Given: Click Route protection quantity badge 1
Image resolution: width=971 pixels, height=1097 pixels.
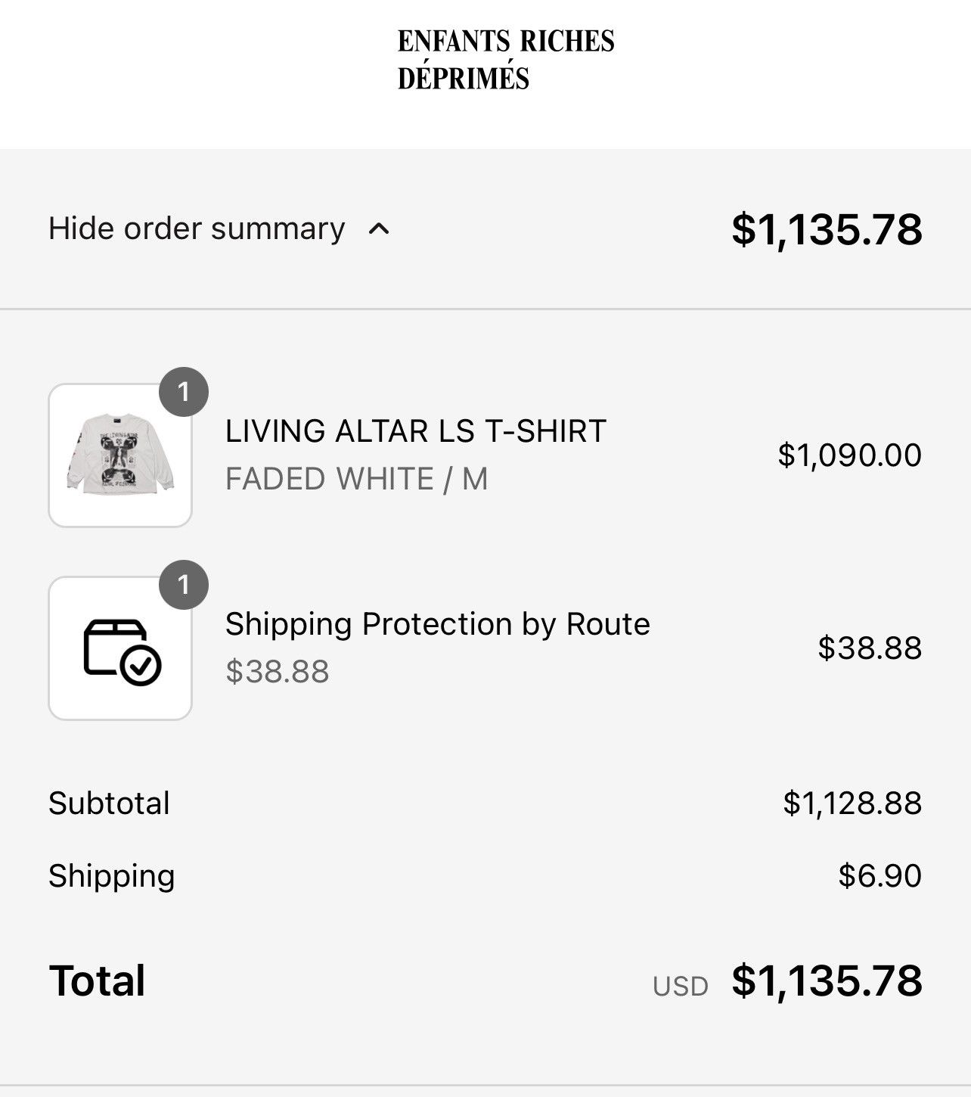Looking at the screenshot, I should tap(184, 585).
